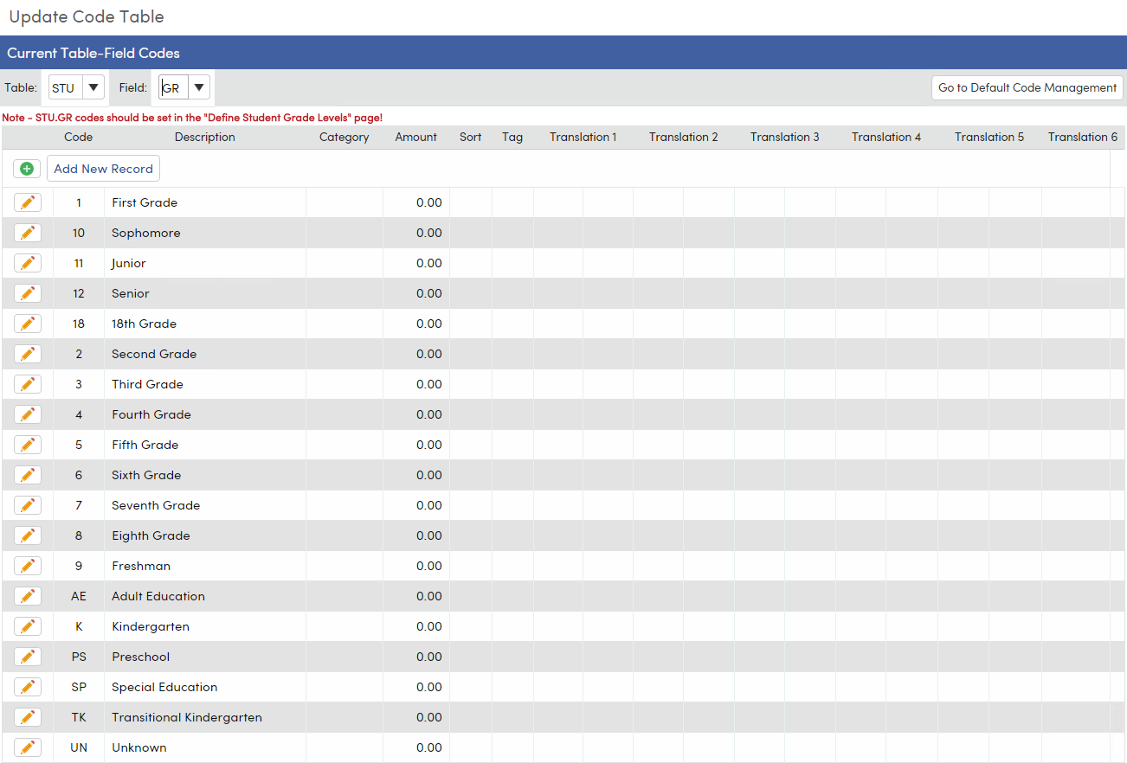Click the green plus add icon
Screen dimensions: 1127x763
click(27, 169)
